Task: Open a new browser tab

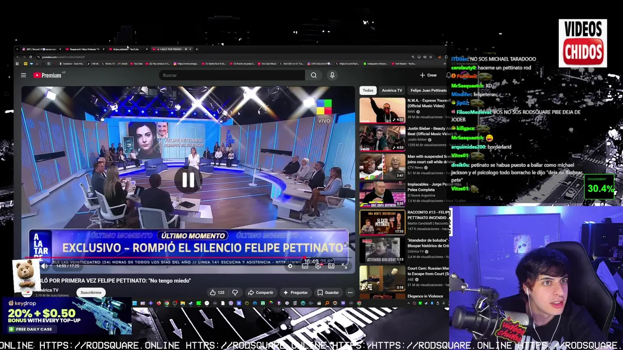Action: tap(197, 49)
